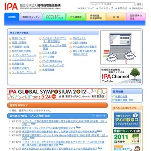Image resolution: width=151 pixels, height=151 pixels.
Task: Open the 震災に関するIPAの取組み link
Action: [84, 53]
